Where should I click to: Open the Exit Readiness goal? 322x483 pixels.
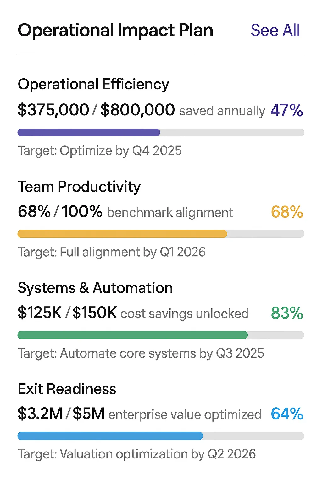67,389
